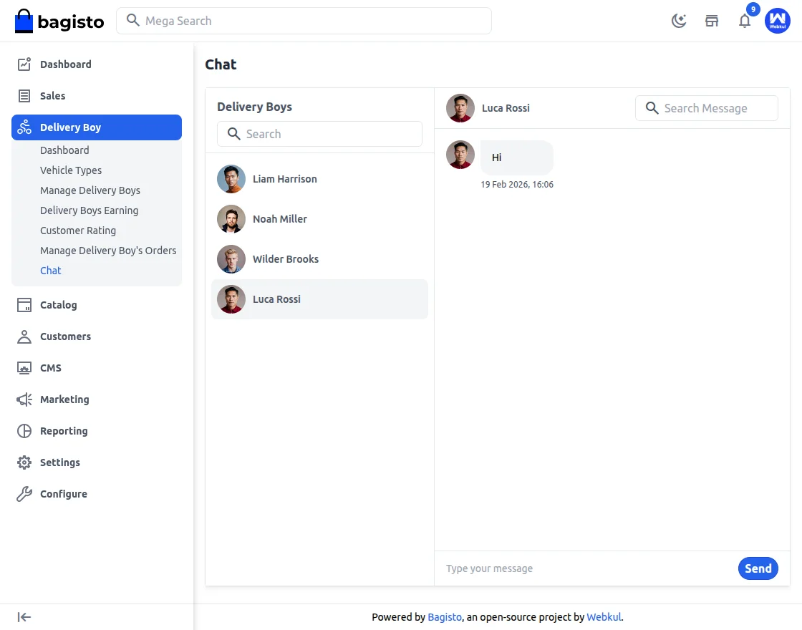Click the Send button
Viewport: 802px width, 630px height.
click(x=758, y=568)
